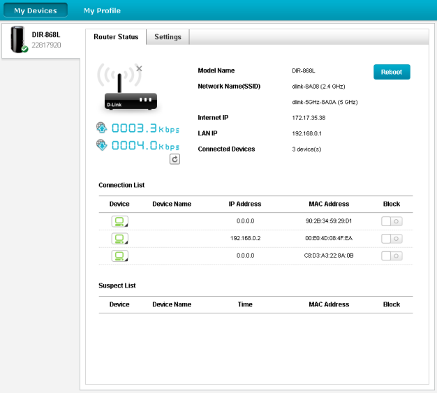This screenshot has width=437, height=393.
Task: Click the download speed arrow icon
Action: click(x=102, y=145)
